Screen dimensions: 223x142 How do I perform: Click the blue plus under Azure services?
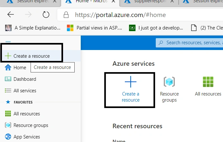(131, 82)
